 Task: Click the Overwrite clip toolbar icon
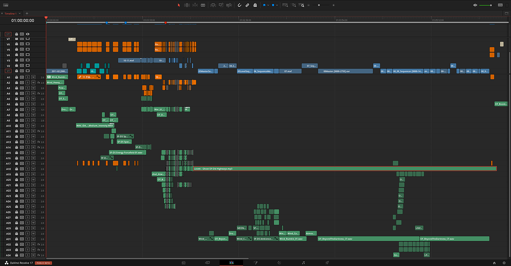(x=221, y=5)
